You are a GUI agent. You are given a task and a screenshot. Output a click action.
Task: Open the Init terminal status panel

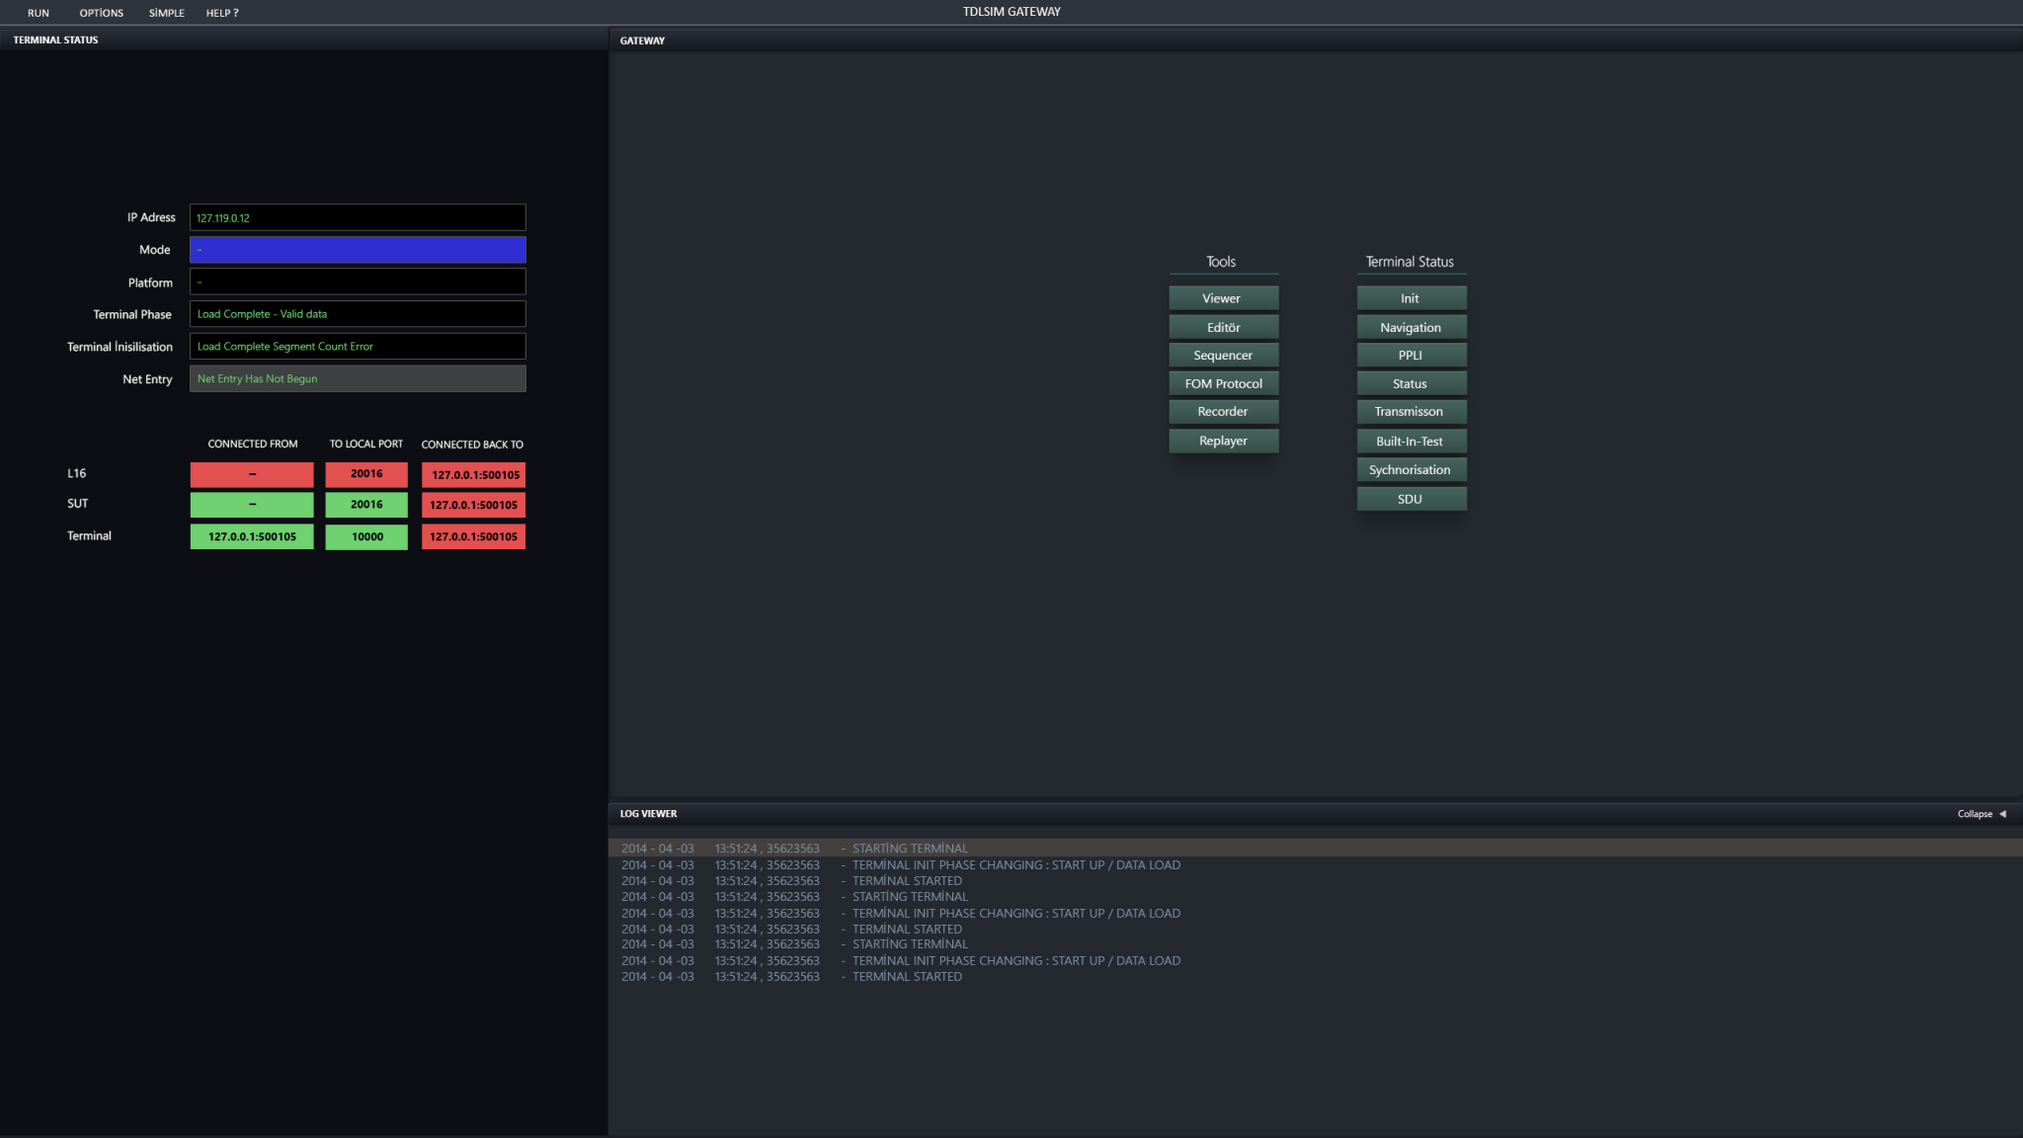coord(1411,297)
